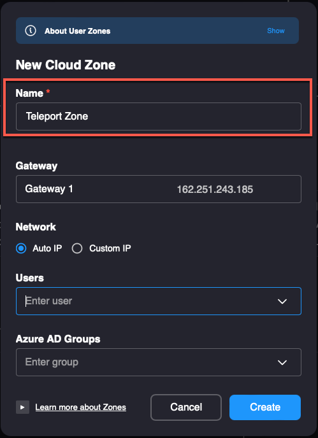
Task: Click the video play icon near Learn more
Action: click(23, 407)
